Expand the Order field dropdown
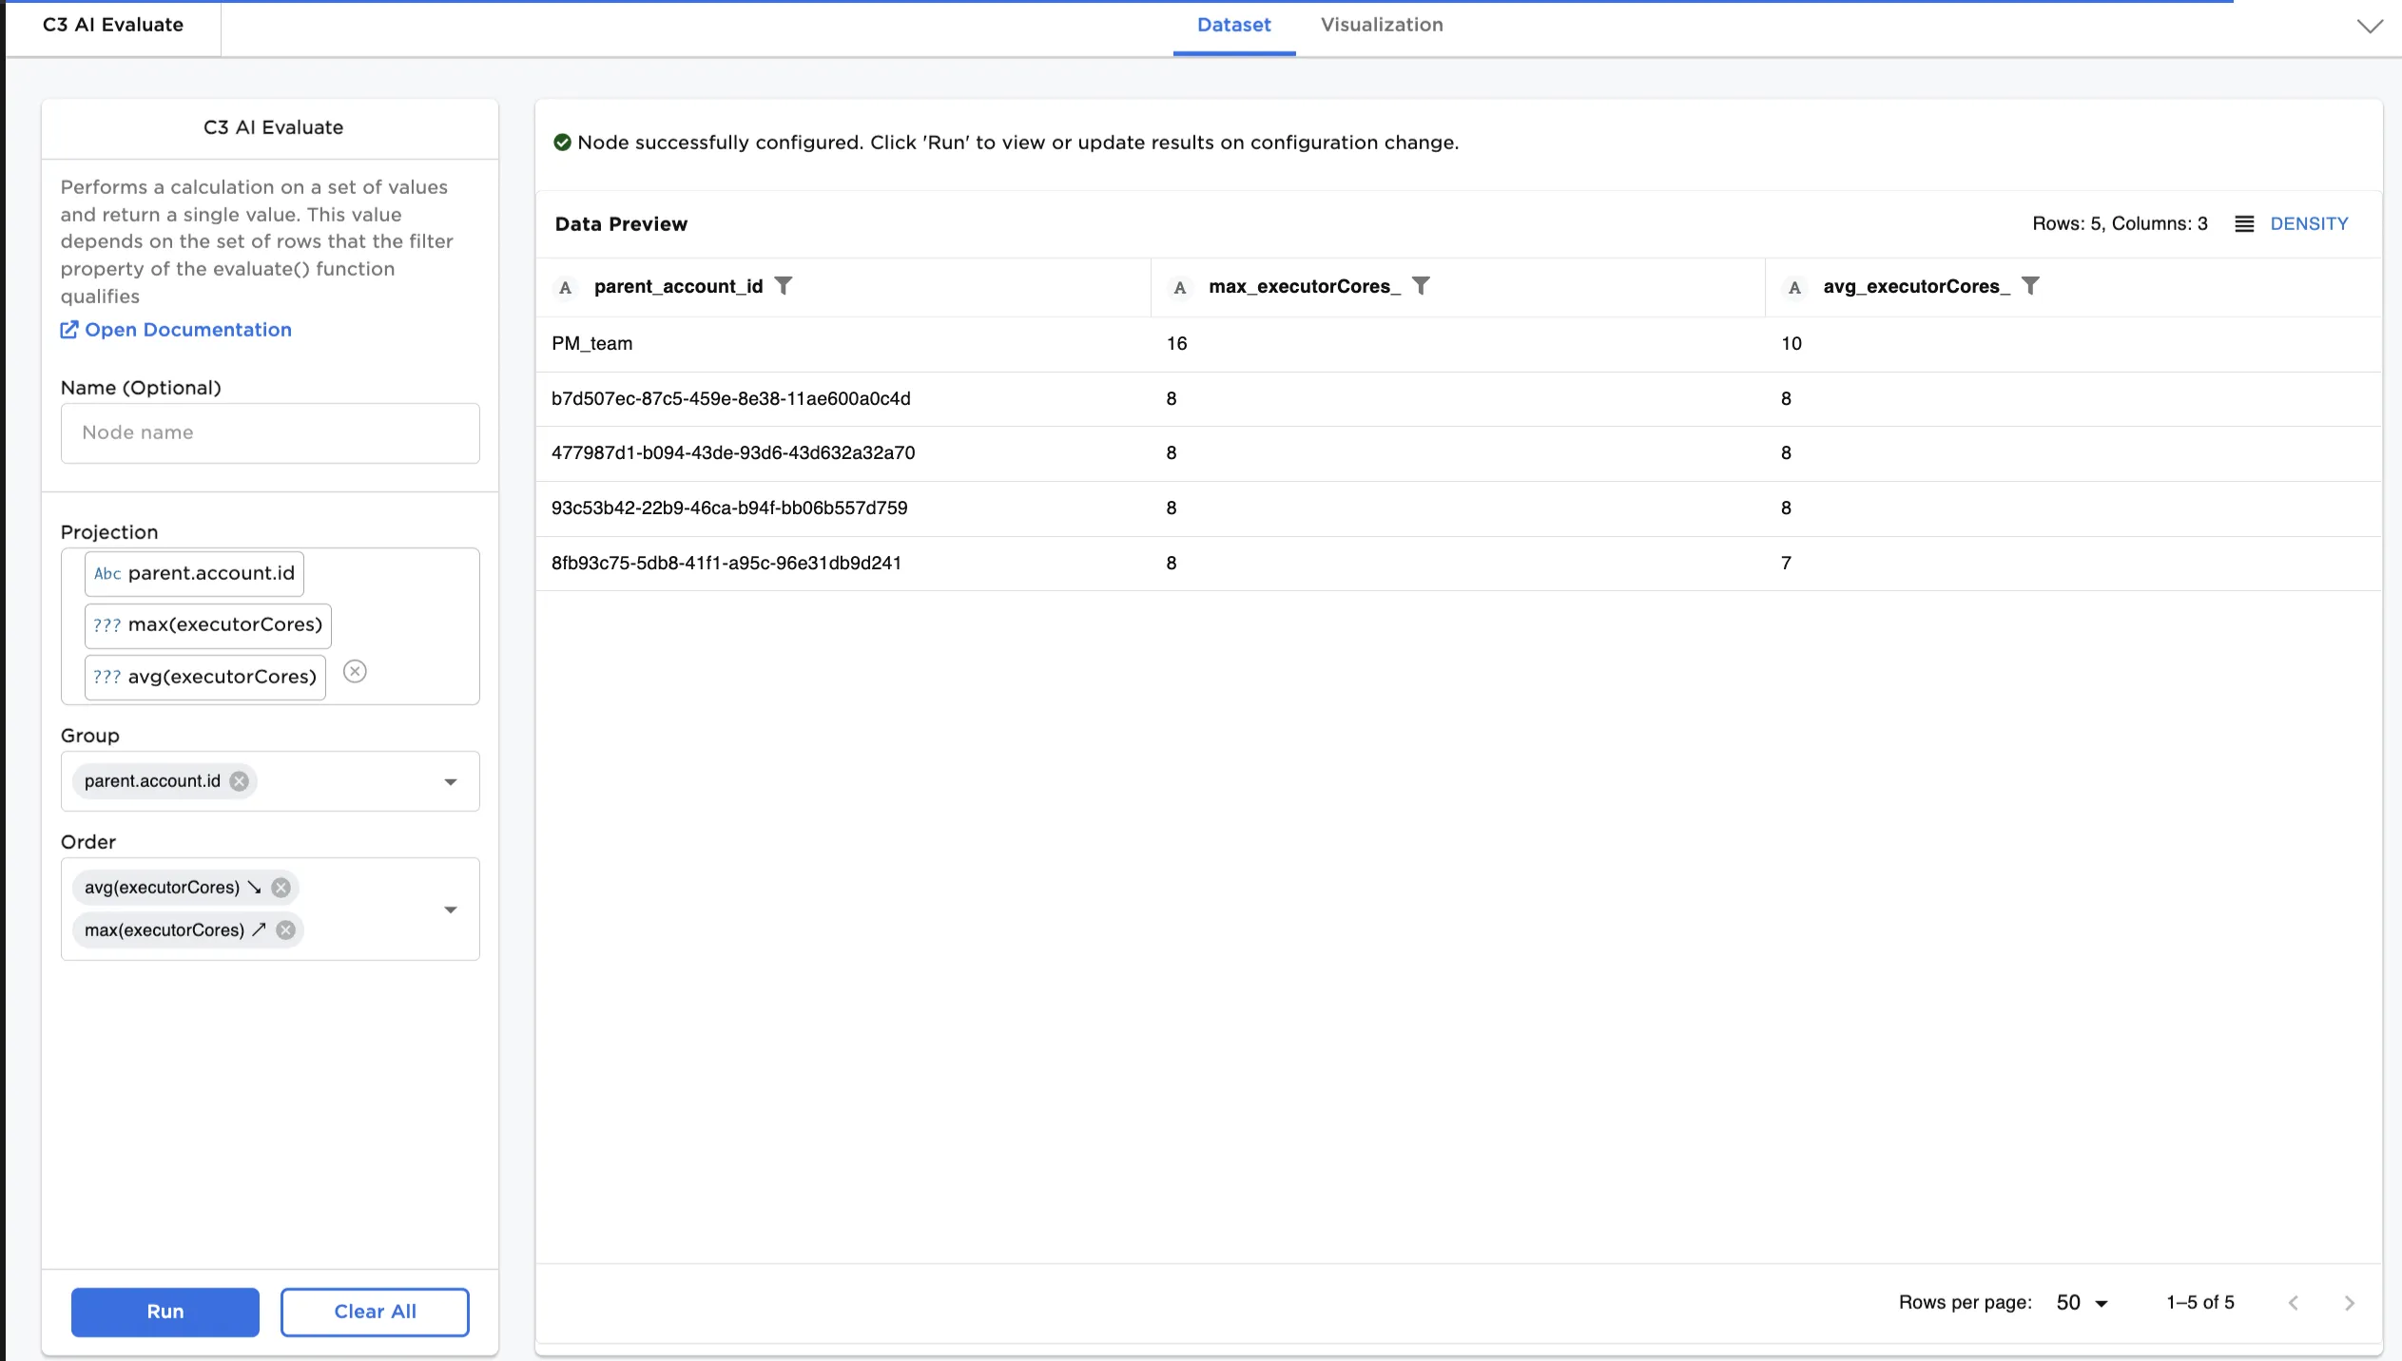 [450, 909]
